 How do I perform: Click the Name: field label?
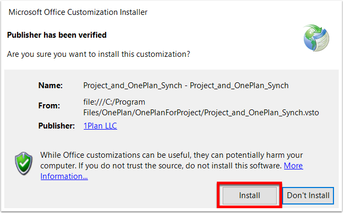click(50, 86)
